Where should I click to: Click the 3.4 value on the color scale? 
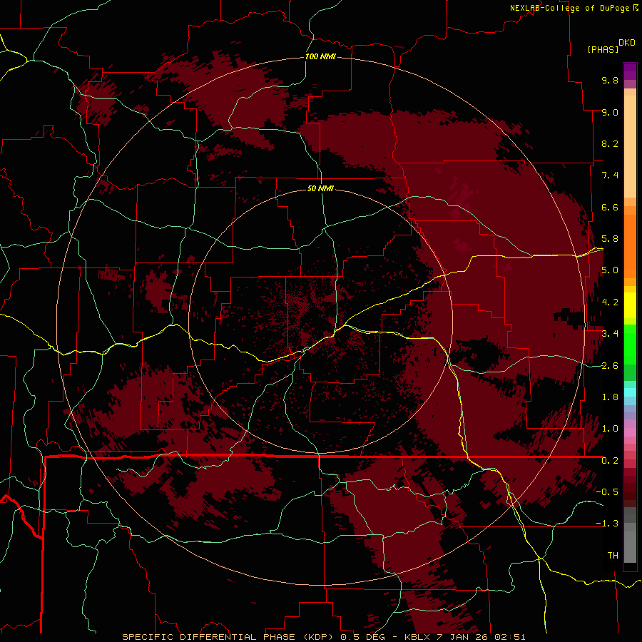[610, 334]
